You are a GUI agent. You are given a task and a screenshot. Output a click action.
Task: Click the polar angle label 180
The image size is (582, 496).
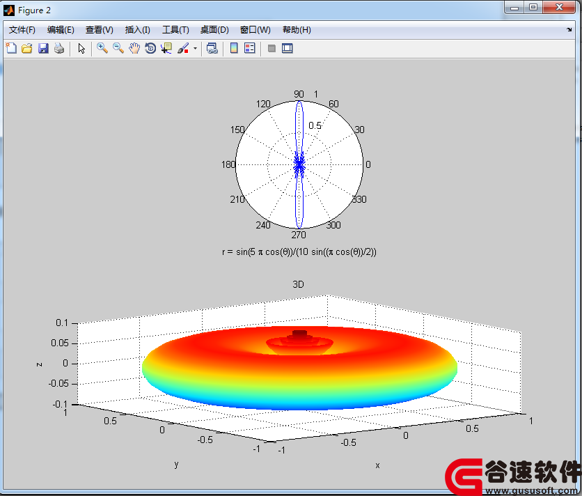[228, 164]
